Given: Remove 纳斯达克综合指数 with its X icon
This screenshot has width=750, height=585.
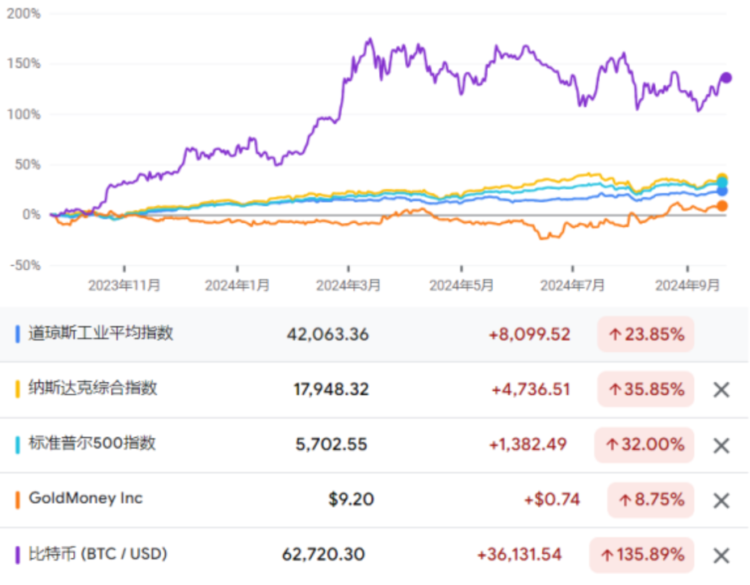Looking at the screenshot, I should (x=721, y=390).
